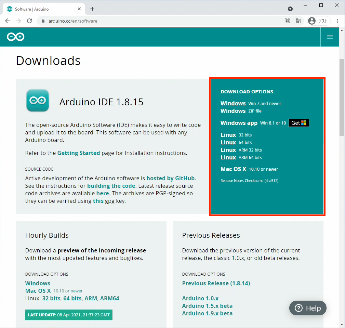Click the scrollbar up arrow
345x328 pixels.
tap(342, 30)
